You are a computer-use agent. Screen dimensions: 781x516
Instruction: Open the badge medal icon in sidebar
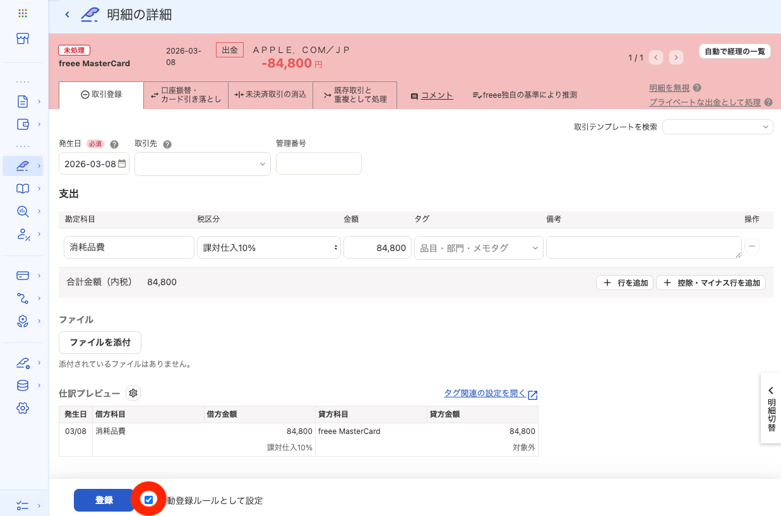pos(23,321)
